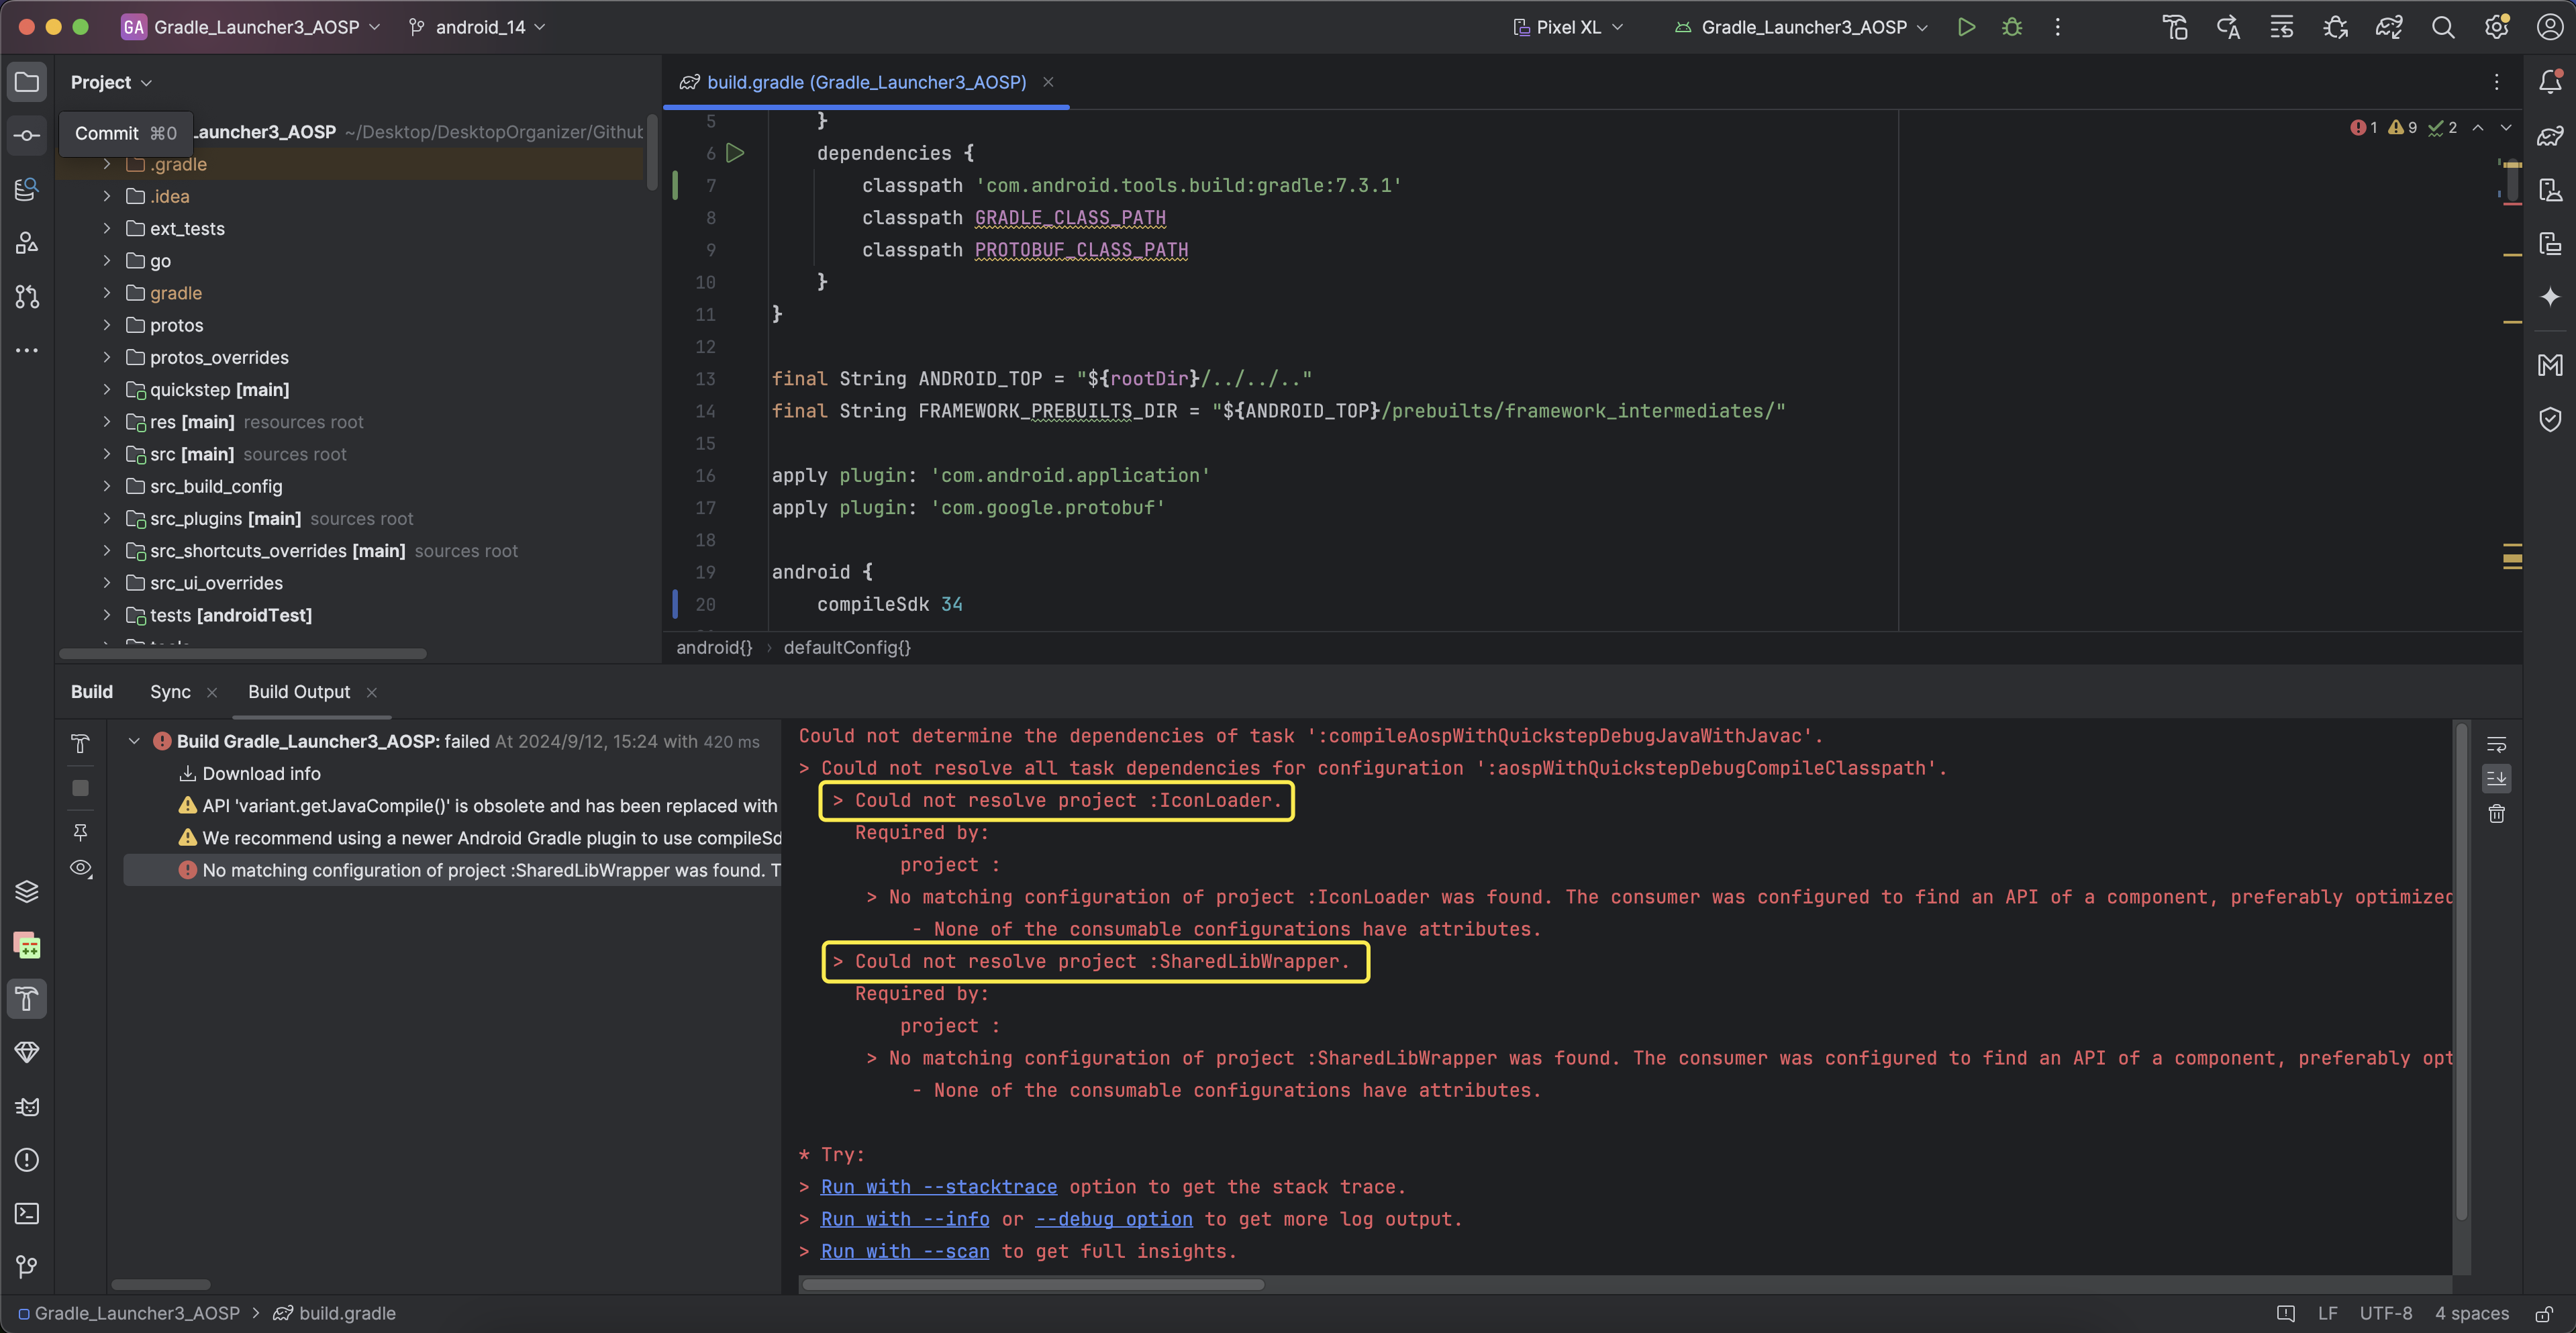Click the android{} breadcrumb
The width and height of the screenshot is (2576, 1333).
tap(714, 647)
